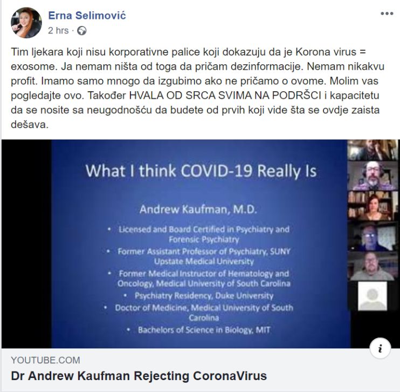The height and width of the screenshot is (392, 400).
Task: Open the Dr Andrew Kaufman Rejecting CoronaVirus title
Action: [x=139, y=376]
